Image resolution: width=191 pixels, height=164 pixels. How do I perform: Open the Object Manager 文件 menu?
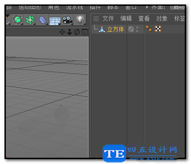point(108,18)
